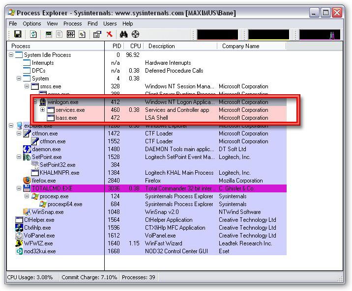Click the WFWIZ.exe icon
Screen dimensions: 352x291
tap(19, 243)
